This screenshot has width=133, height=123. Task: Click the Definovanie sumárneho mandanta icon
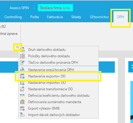22,102
